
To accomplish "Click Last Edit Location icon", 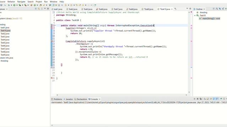I will click(77, 5).
